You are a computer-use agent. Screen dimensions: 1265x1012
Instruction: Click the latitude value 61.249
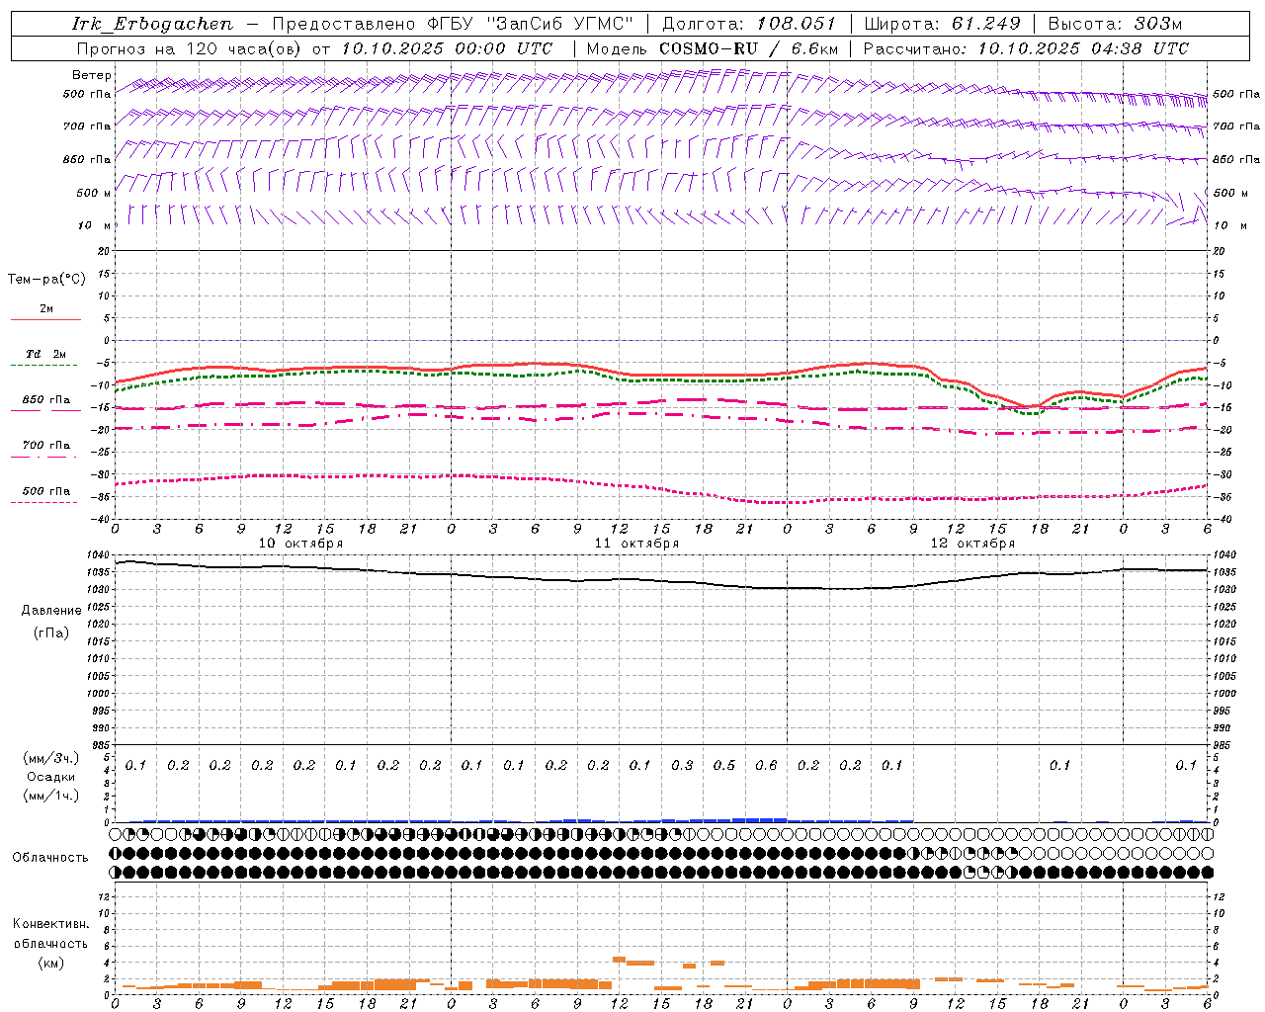tap(986, 24)
